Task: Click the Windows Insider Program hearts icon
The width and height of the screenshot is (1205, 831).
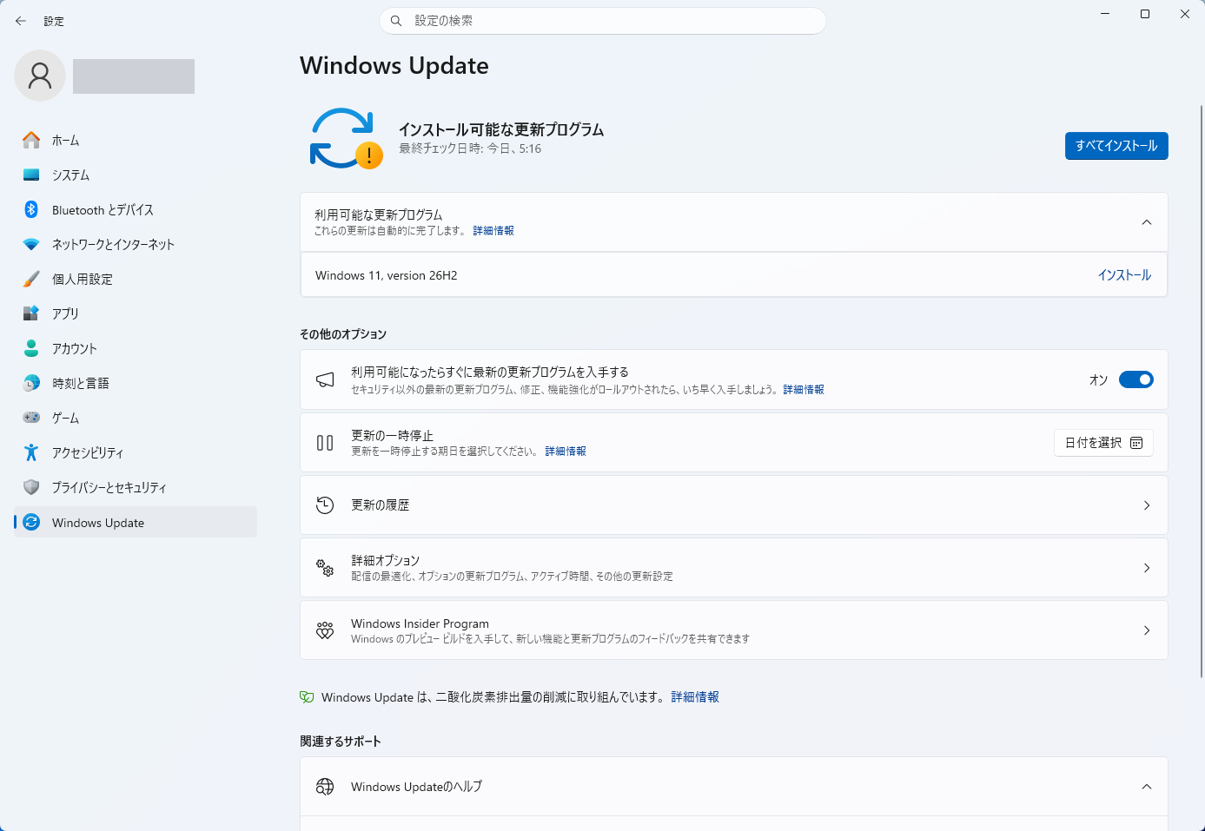Action: pyautogui.click(x=325, y=630)
